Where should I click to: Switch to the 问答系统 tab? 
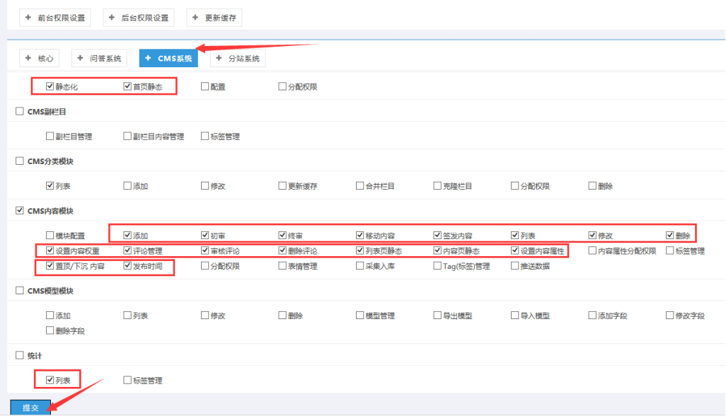click(x=99, y=58)
